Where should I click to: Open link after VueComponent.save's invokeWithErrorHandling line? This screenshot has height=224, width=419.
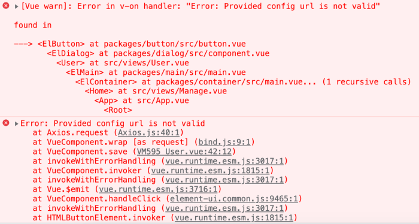224,161
